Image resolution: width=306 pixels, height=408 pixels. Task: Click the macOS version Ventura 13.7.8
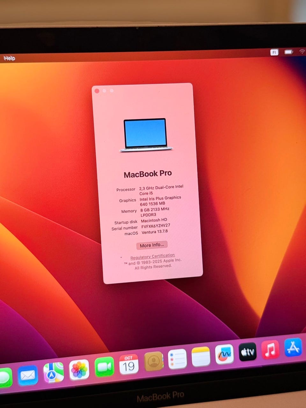(x=155, y=232)
